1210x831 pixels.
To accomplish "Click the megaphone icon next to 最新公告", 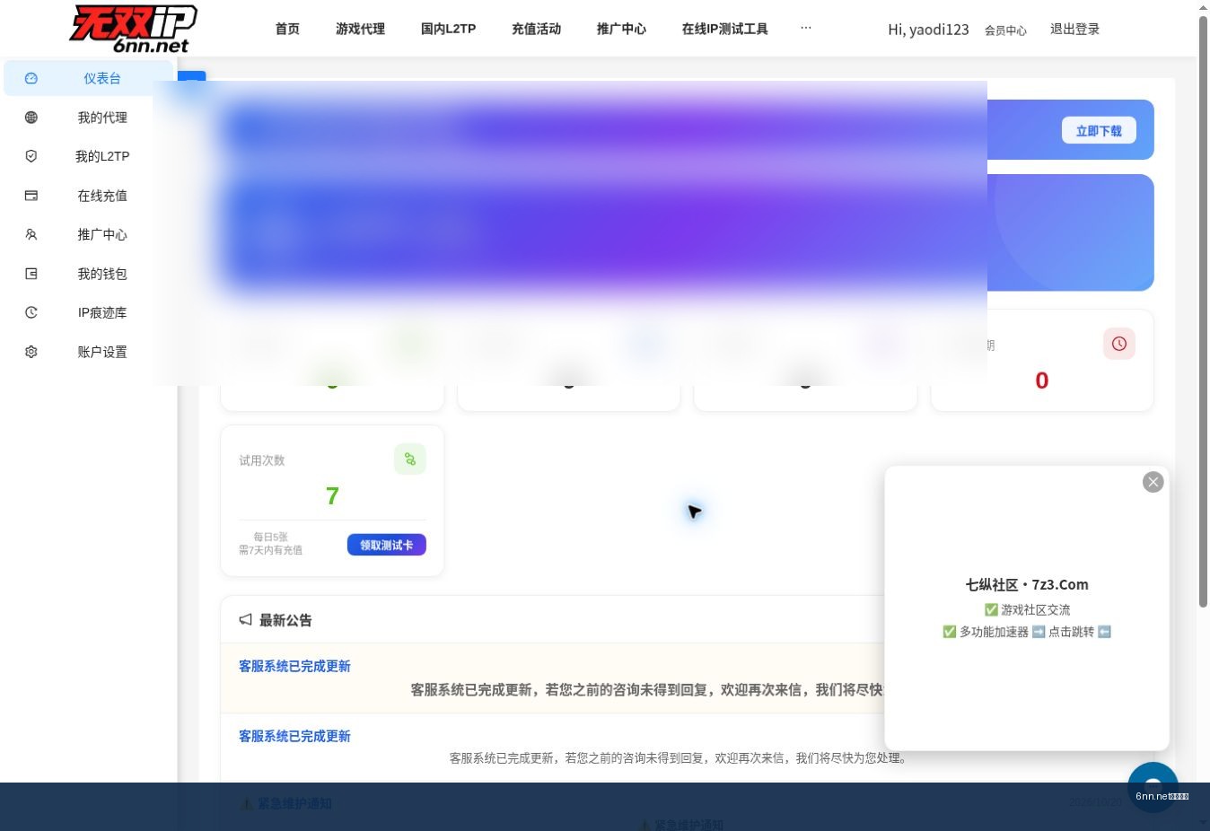I will [246, 620].
